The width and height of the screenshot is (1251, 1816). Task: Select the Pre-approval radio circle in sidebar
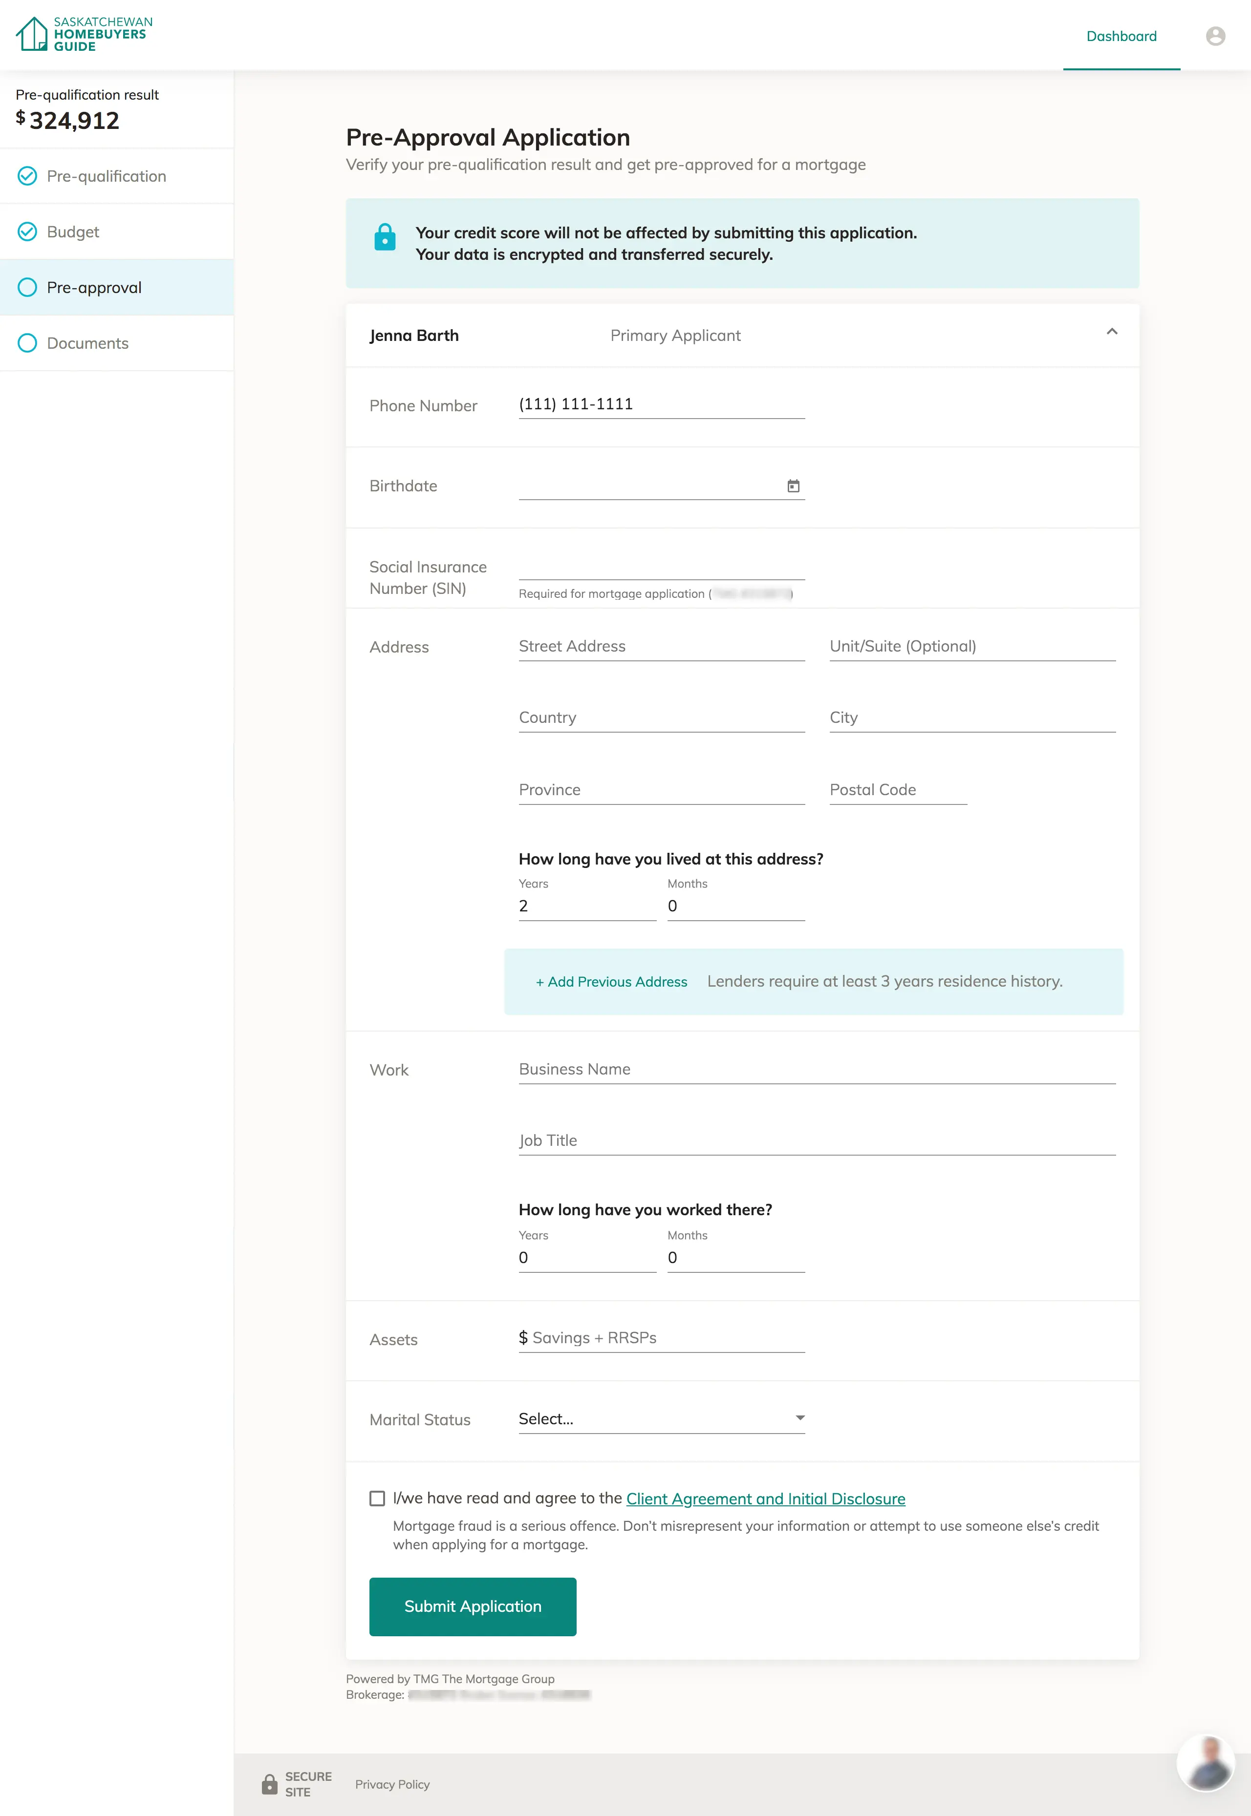click(27, 287)
